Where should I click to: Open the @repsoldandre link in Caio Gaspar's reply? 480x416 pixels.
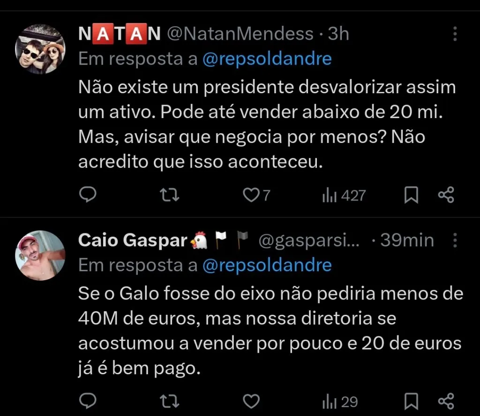(266, 265)
